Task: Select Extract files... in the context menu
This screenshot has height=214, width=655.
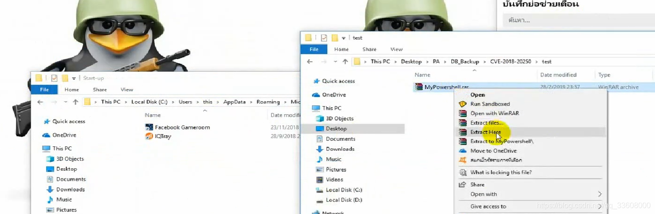Action: tap(487, 123)
